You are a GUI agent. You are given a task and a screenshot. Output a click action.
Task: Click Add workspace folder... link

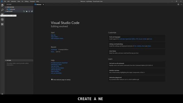click(57, 38)
